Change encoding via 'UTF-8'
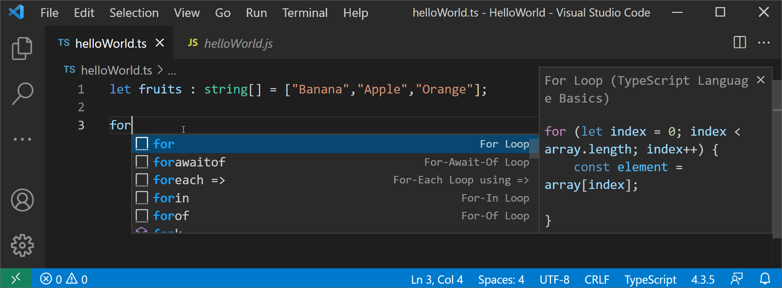This screenshot has height=288, width=782. [554, 279]
